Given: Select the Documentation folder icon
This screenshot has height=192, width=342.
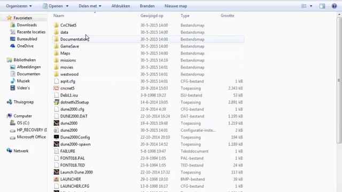Looking at the screenshot, I should [56, 39].
